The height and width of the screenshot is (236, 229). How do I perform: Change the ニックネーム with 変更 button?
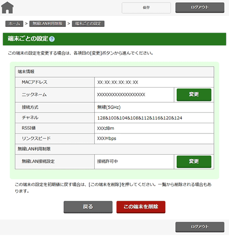pyautogui.click(x=194, y=94)
